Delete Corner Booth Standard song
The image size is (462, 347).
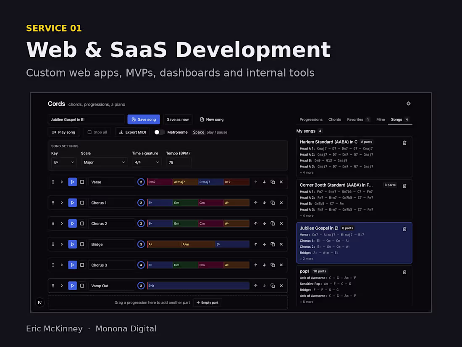point(404,186)
